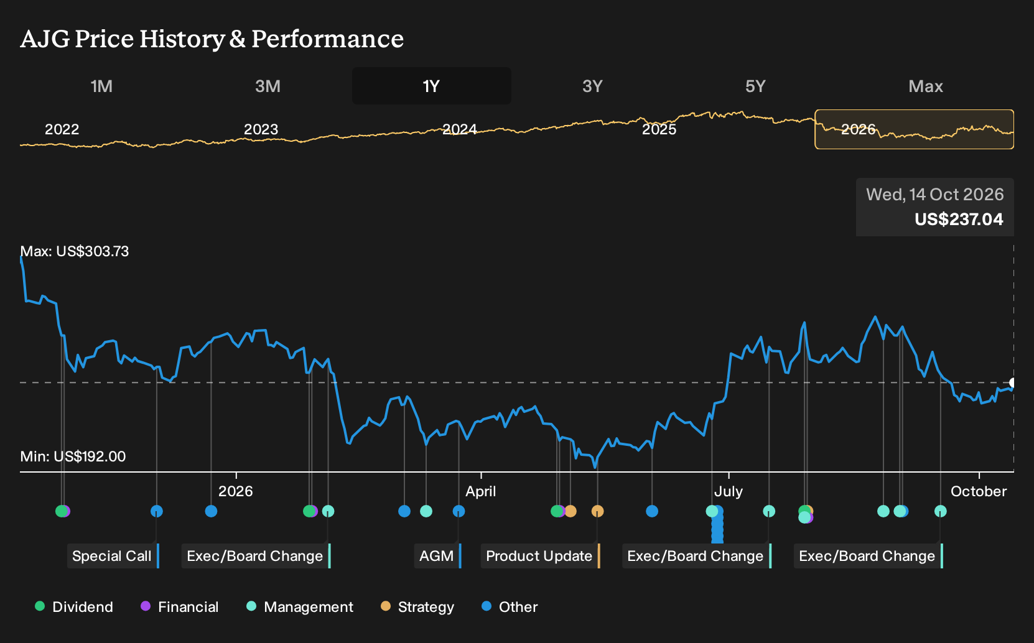Click the orange strategy dot above Product Update
The height and width of the screenshot is (643, 1034).
click(x=597, y=511)
